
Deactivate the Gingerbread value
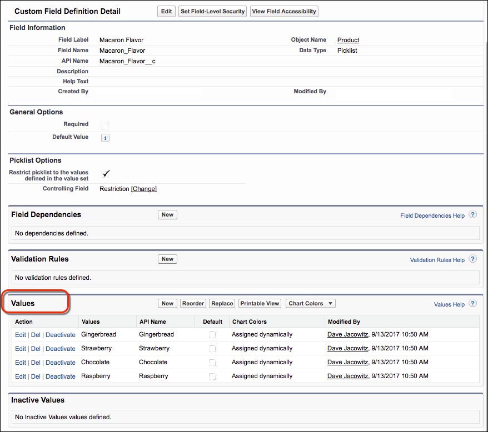[x=60, y=335]
